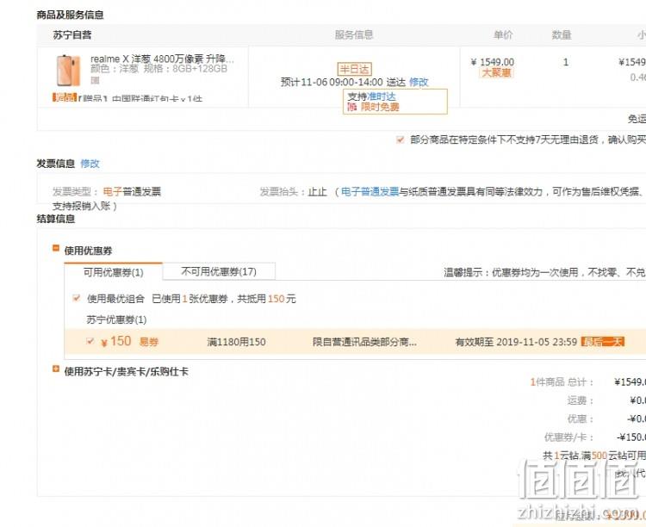
Task: Collapse the 使用优惠券 section
Action: tap(56, 248)
